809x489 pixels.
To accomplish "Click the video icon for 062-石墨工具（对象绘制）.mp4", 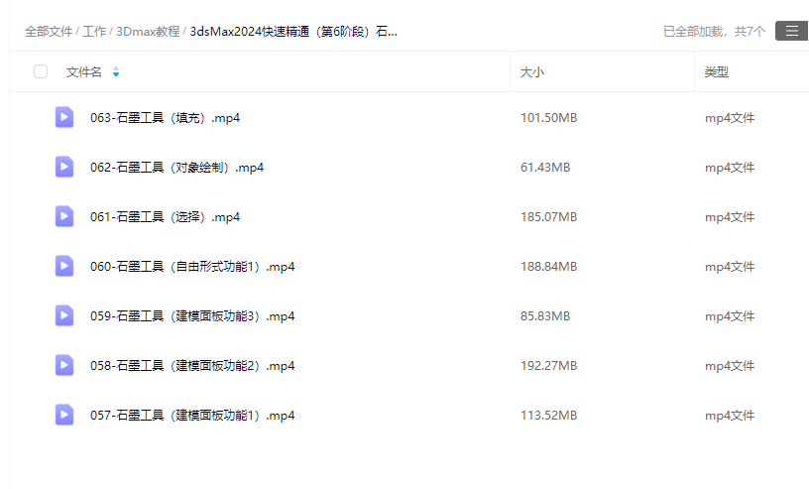I will pos(64,167).
